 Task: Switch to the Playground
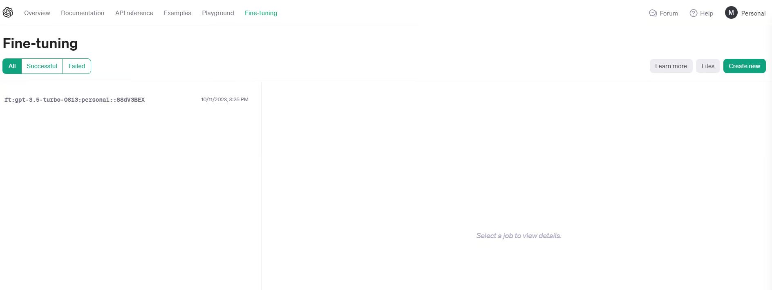click(x=218, y=13)
